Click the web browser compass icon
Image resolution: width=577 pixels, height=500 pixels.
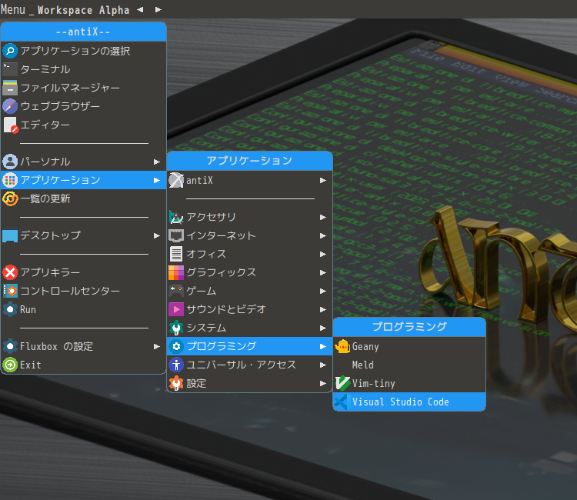10,106
